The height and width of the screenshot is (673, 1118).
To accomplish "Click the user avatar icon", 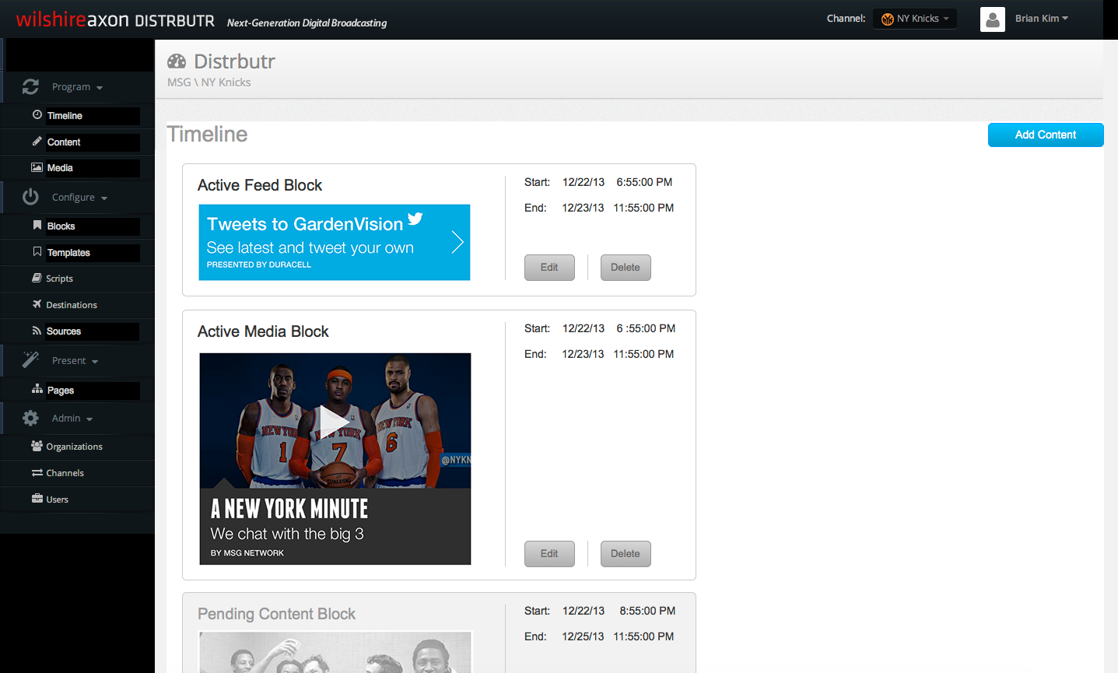I will (993, 19).
